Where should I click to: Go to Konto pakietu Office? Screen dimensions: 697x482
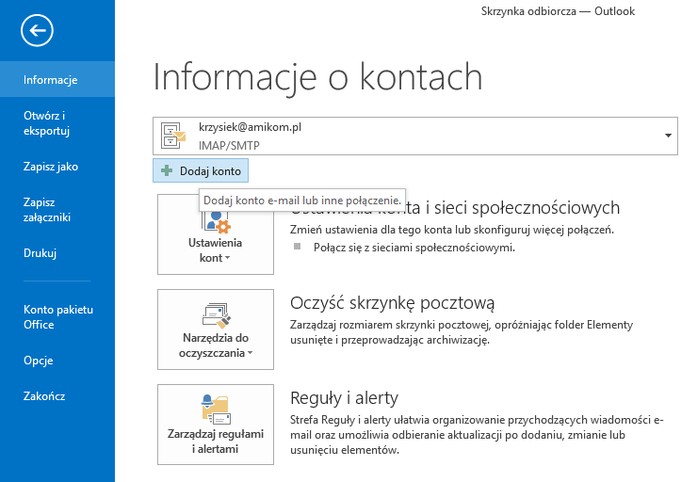pyautogui.click(x=58, y=317)
